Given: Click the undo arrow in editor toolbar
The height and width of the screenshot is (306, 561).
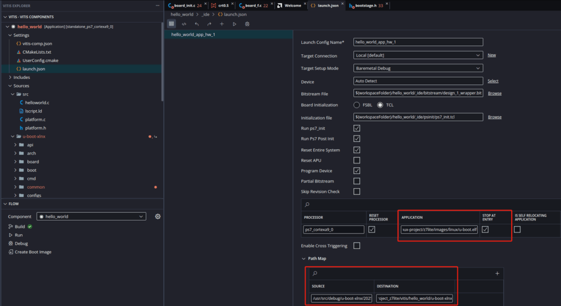Looking at the screenshot, I should click(197, 24).
